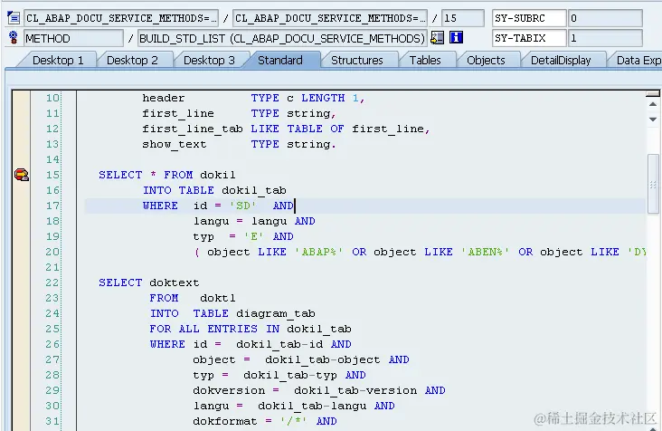Click line number 22 in the gutter
The image size is (662, 431).
tap(52, 283)
